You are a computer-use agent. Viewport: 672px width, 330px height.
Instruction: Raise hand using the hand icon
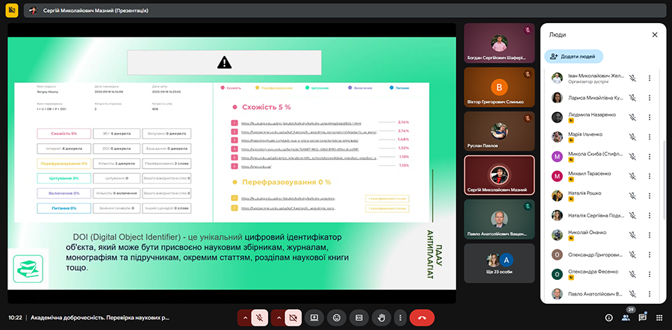point(381,317)
